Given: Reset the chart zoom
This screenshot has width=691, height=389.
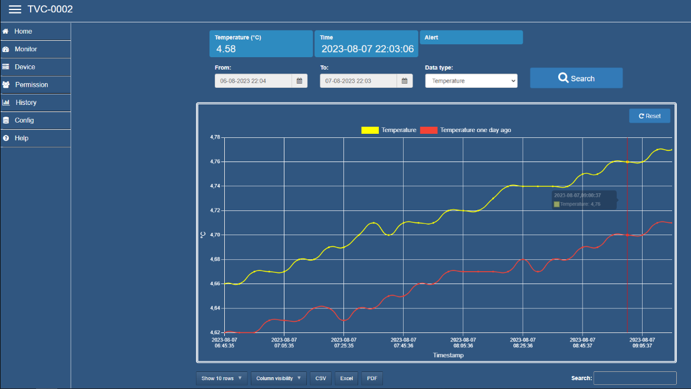Looking at the screenshot, I should 649,116.
